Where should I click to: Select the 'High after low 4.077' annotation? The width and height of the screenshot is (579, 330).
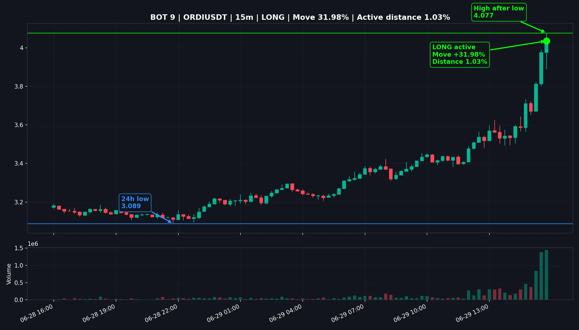(499, 12)
